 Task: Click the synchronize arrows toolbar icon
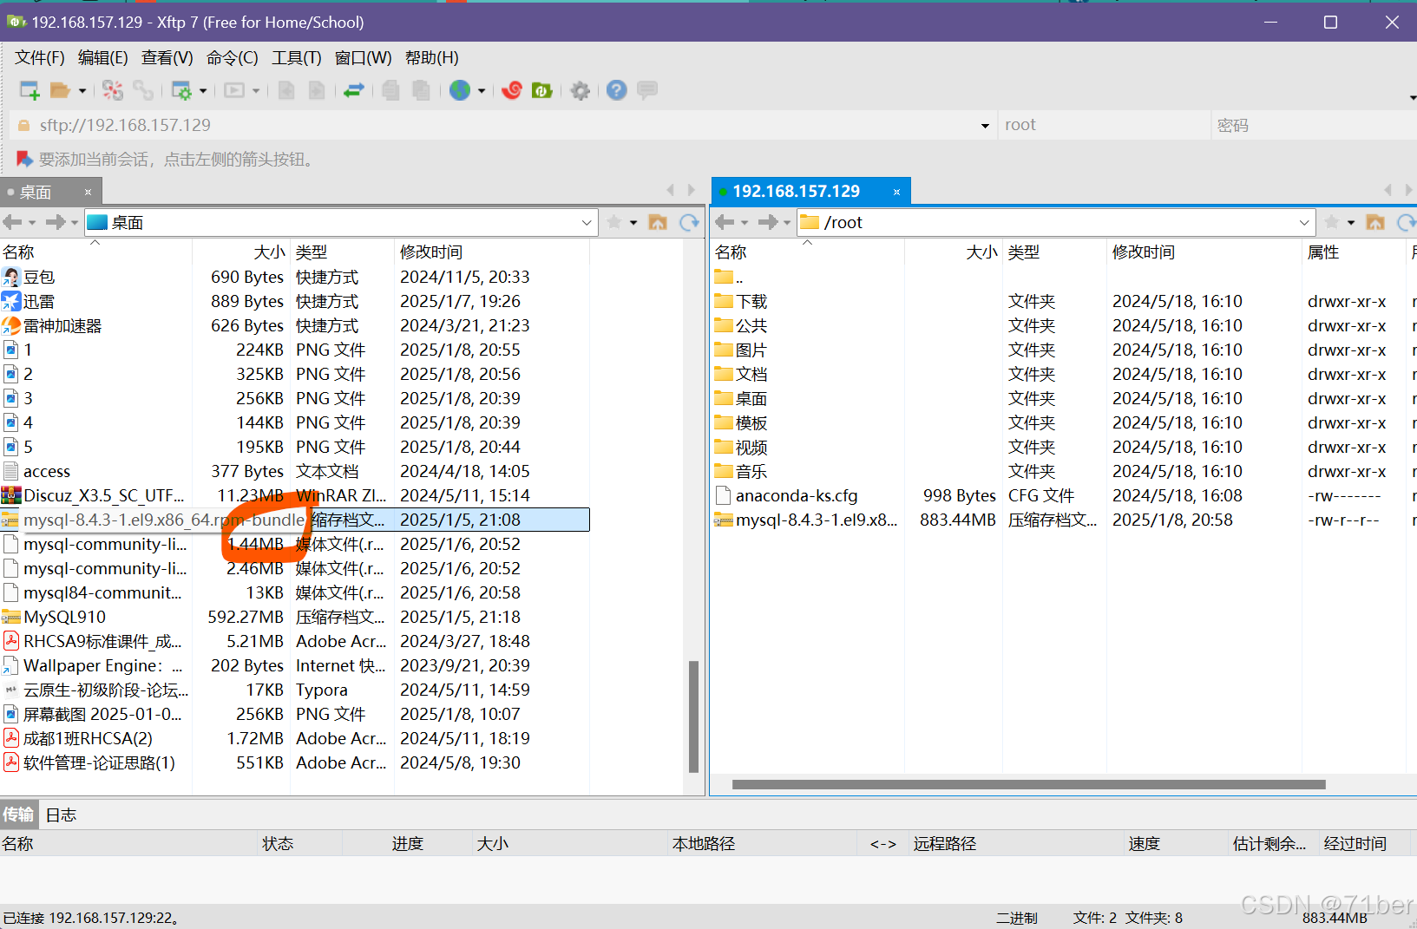354,90
